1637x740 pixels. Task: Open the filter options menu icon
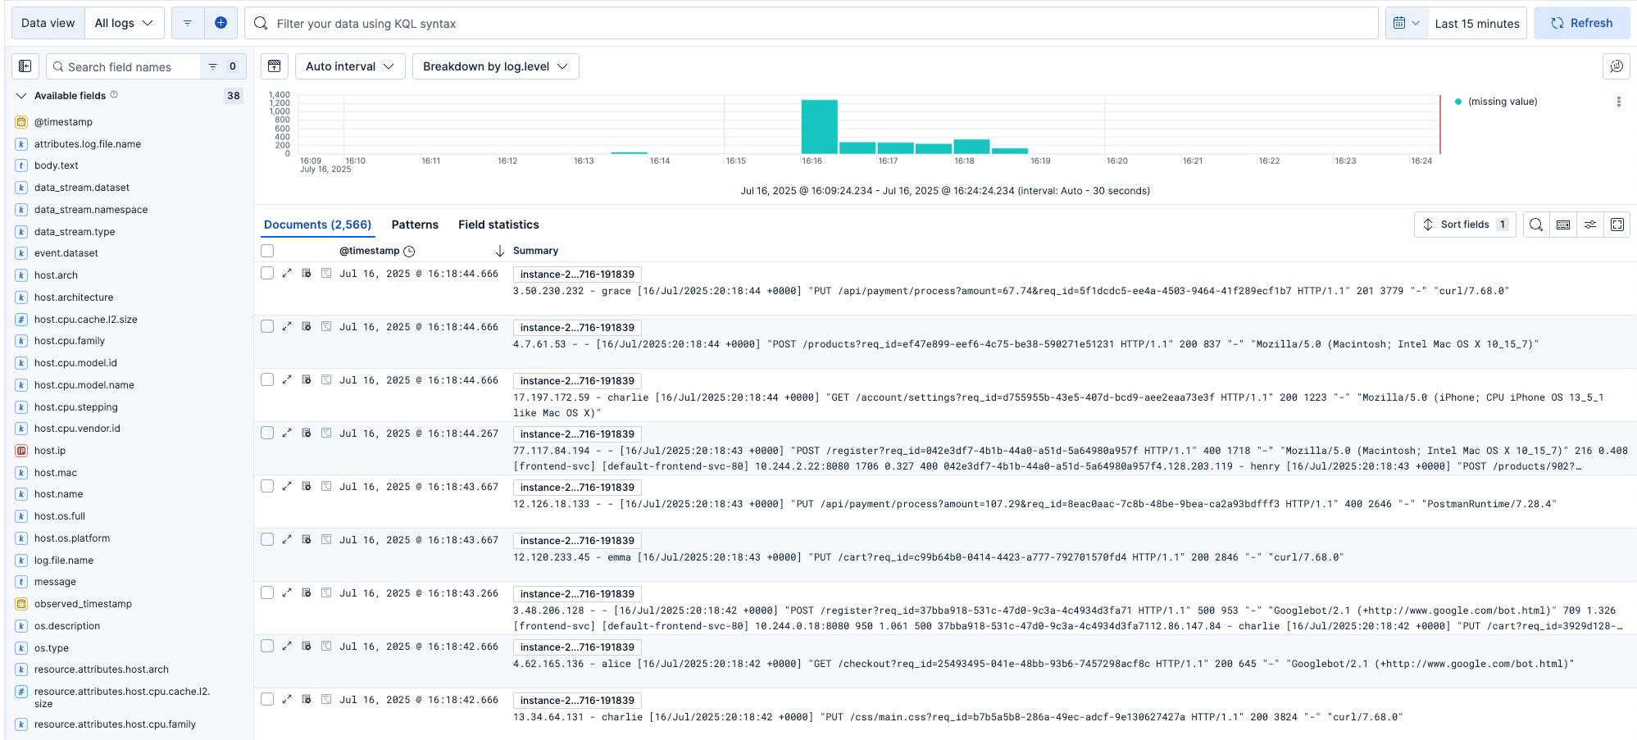tap(188, 23)
